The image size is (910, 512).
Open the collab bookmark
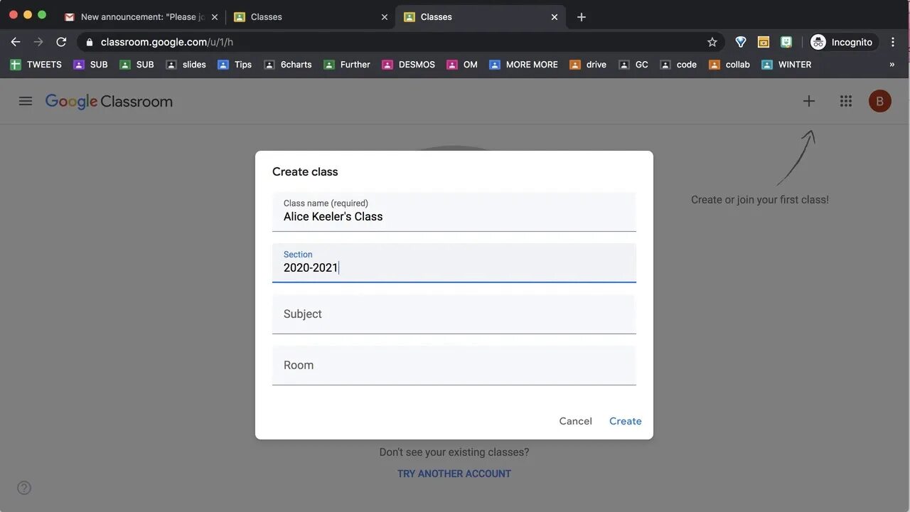click(729, 65)
